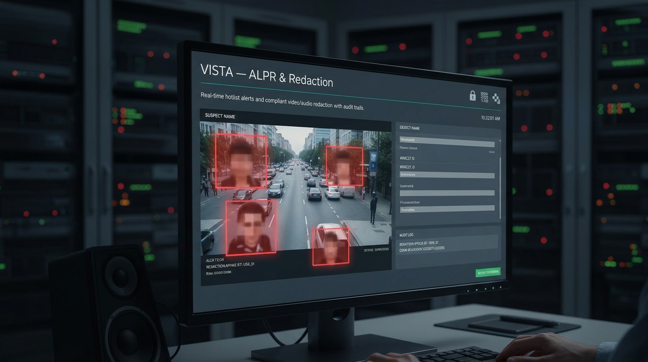
Task: Switch to the Suspect Name tab above the video
Action: [x=219, y=116]
